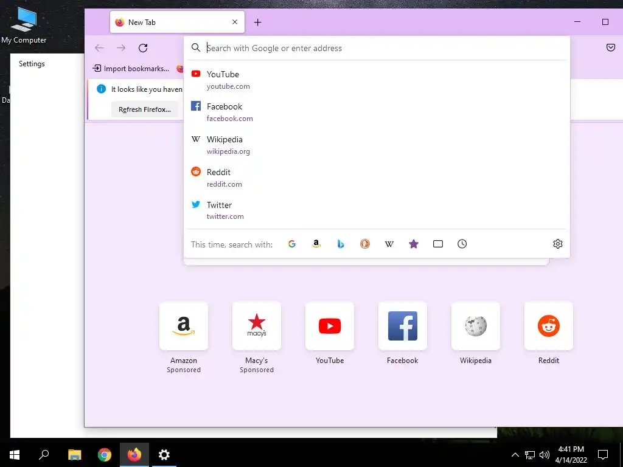Search with Wikipedia one-off icon
The image size is (623, 467).
[x=389, y=244]
